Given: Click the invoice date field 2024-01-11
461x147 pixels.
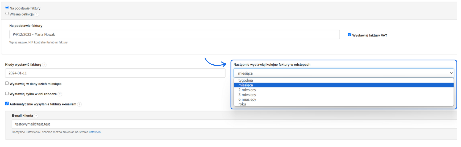Looking at the screenshot, I should click(115, 73).
